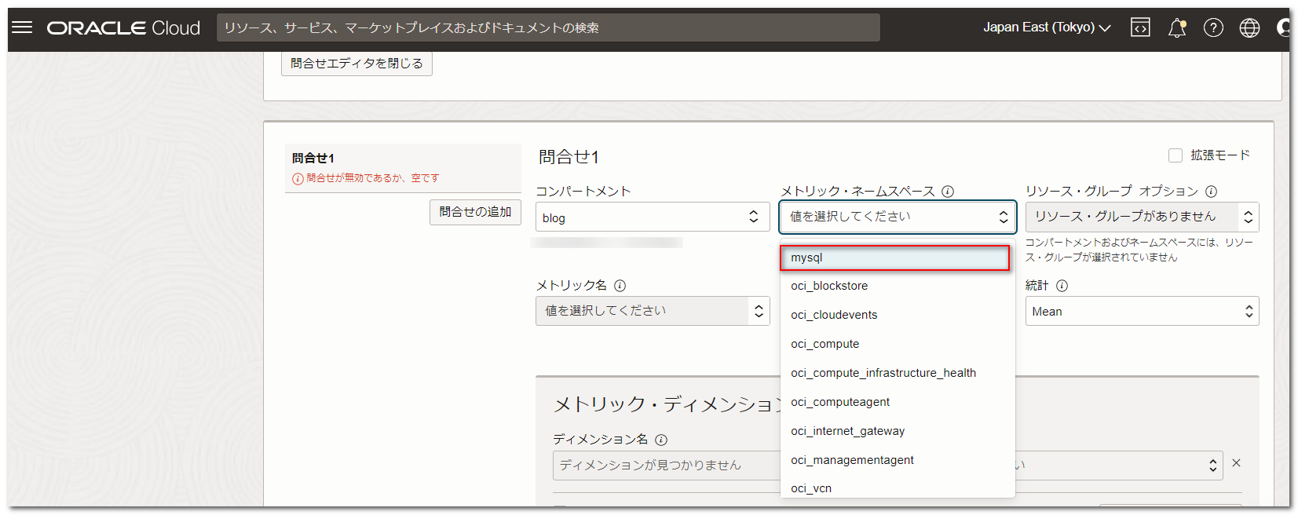Select oci_vcn from the namespace list
This screenshot has width=1298, height=515.
point(898,488)
